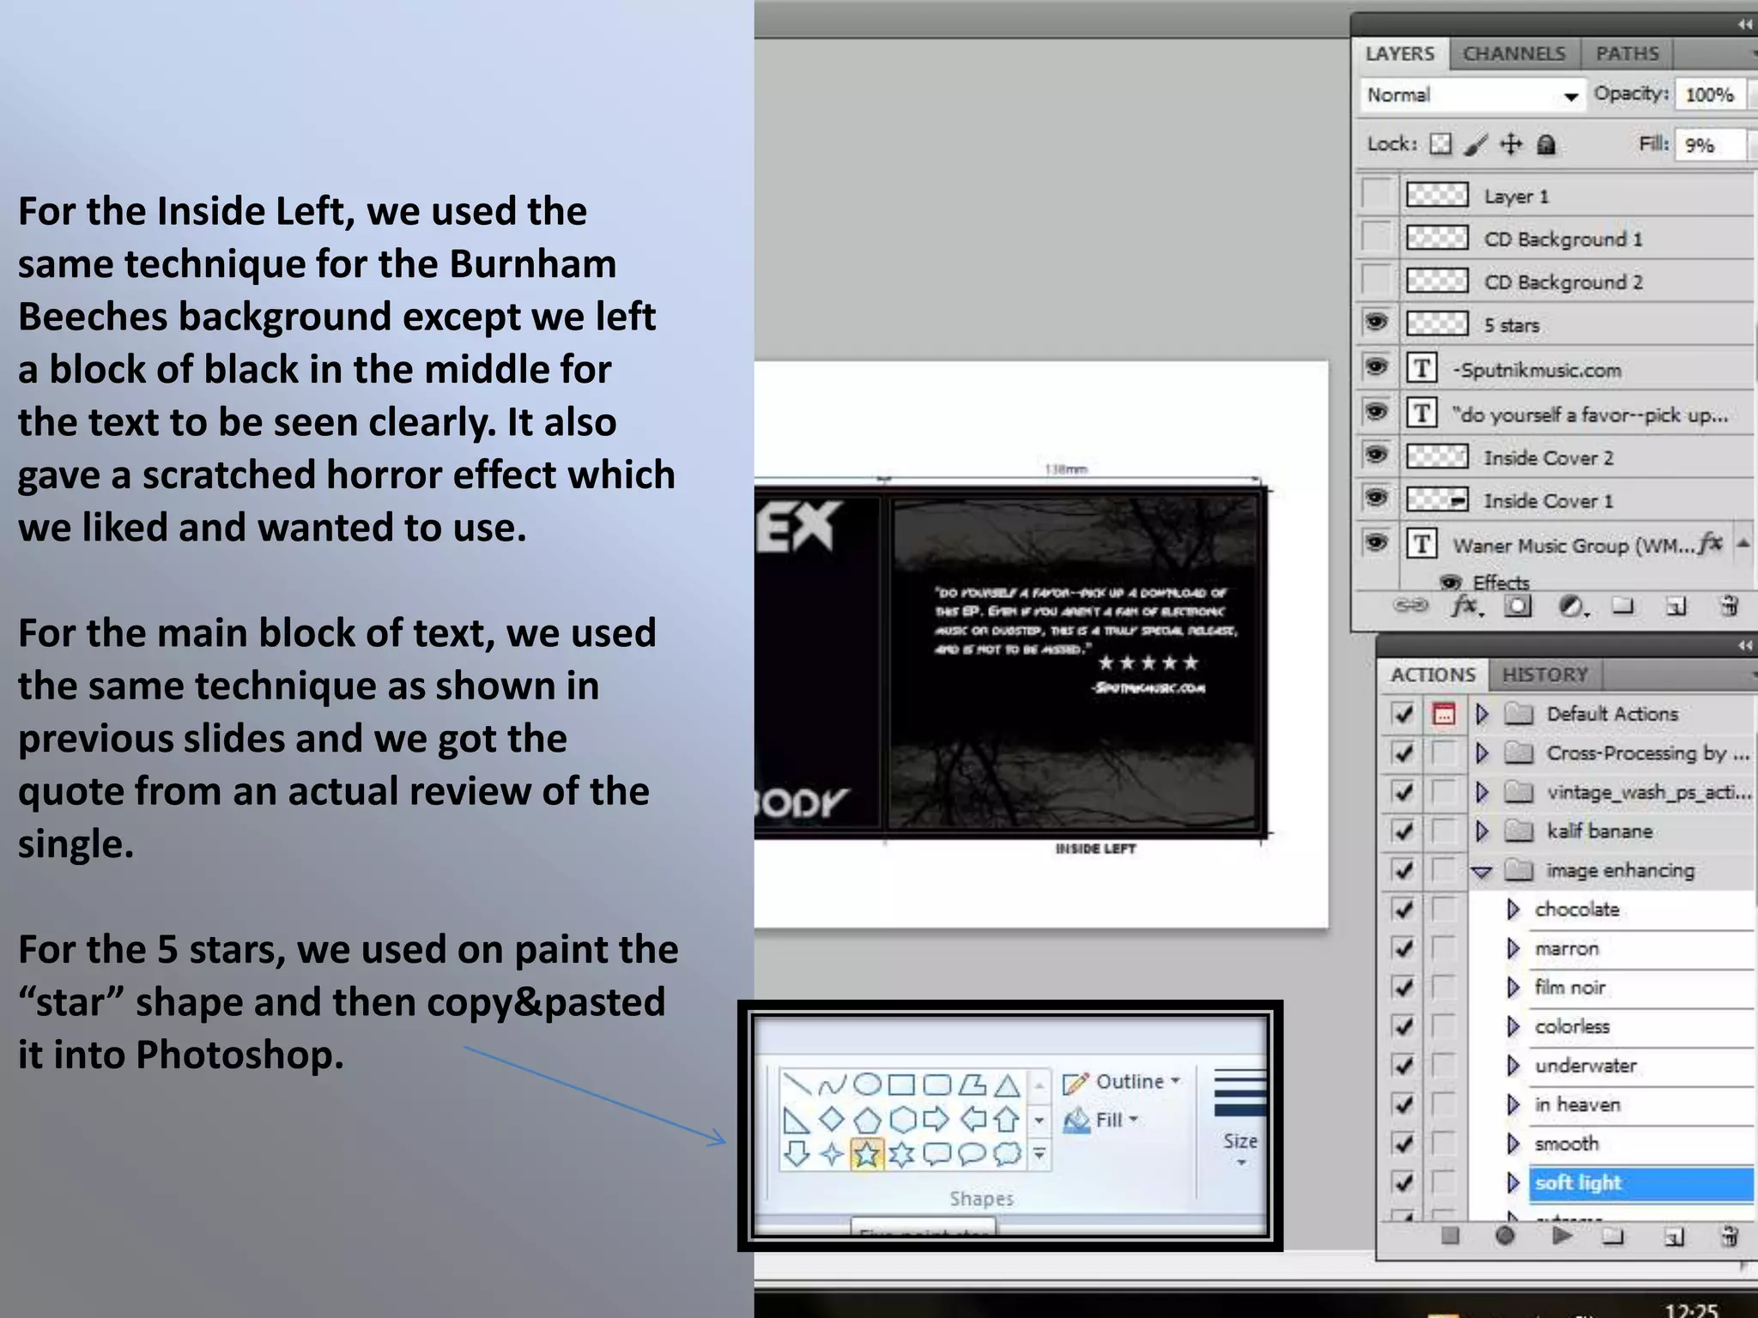The height and width of the screenshot is (1318, 1758).
Task: Open the Paint Size button
Action: click(1240, 1118)
